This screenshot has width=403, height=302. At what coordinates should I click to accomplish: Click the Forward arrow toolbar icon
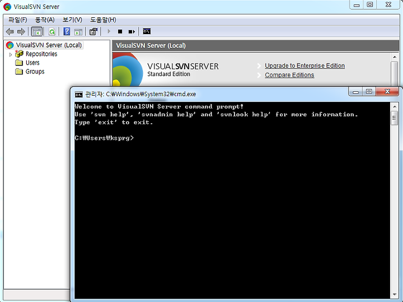pyautogui.click(x=21, y=31)
